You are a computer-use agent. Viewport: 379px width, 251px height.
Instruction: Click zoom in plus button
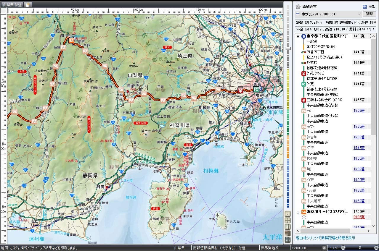376,248
